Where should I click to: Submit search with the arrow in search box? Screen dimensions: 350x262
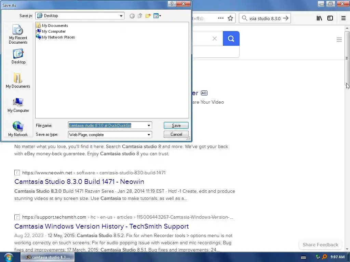pyautogui.click(x=286, y=18)
